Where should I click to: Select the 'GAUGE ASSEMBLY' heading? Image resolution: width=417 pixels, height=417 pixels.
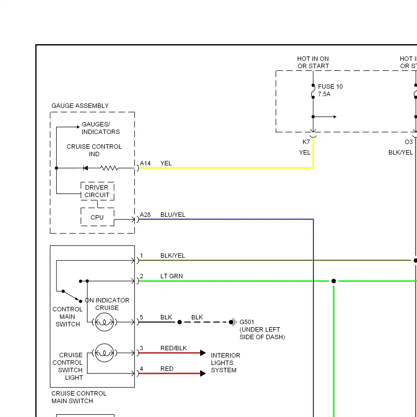tap(80, 106)
